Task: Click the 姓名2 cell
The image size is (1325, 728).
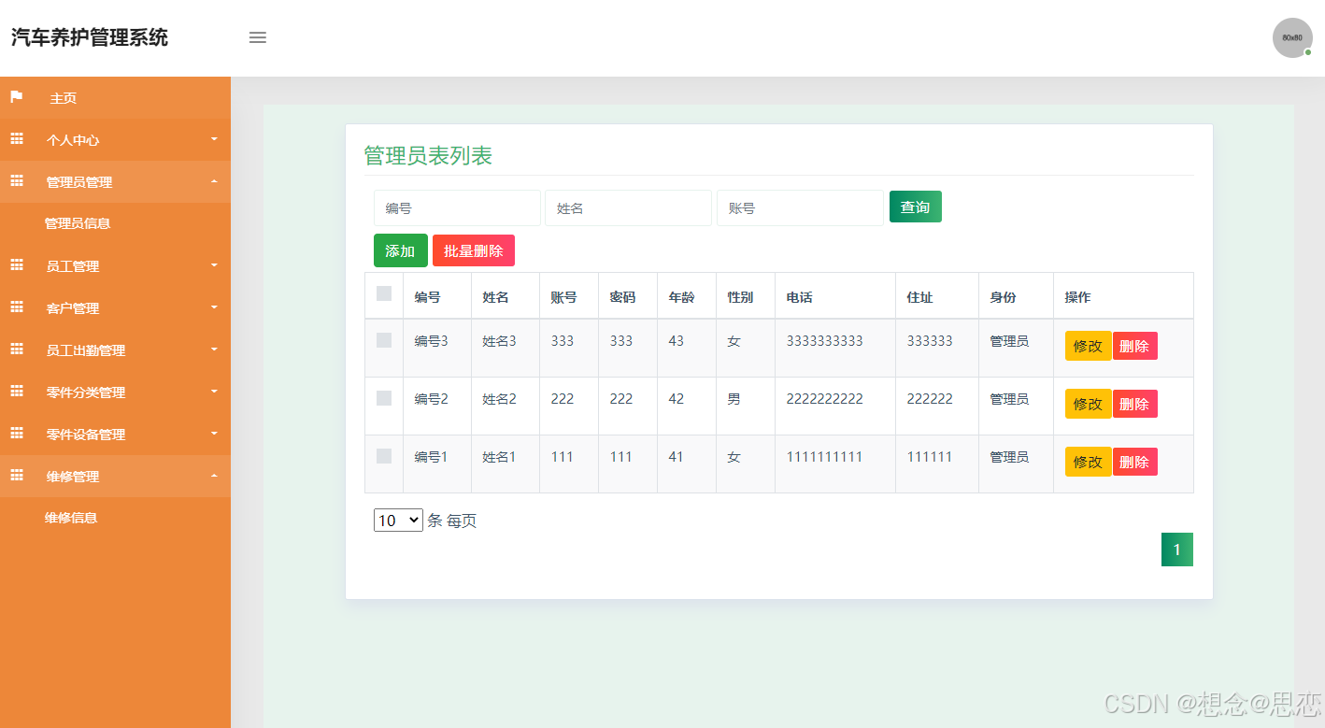Action: (499, 399)
